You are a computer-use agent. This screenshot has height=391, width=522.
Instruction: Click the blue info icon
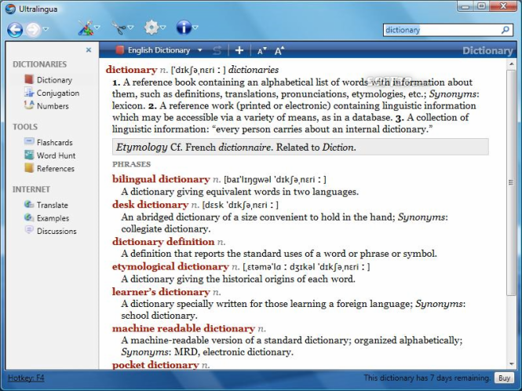[x=184, y=27]
